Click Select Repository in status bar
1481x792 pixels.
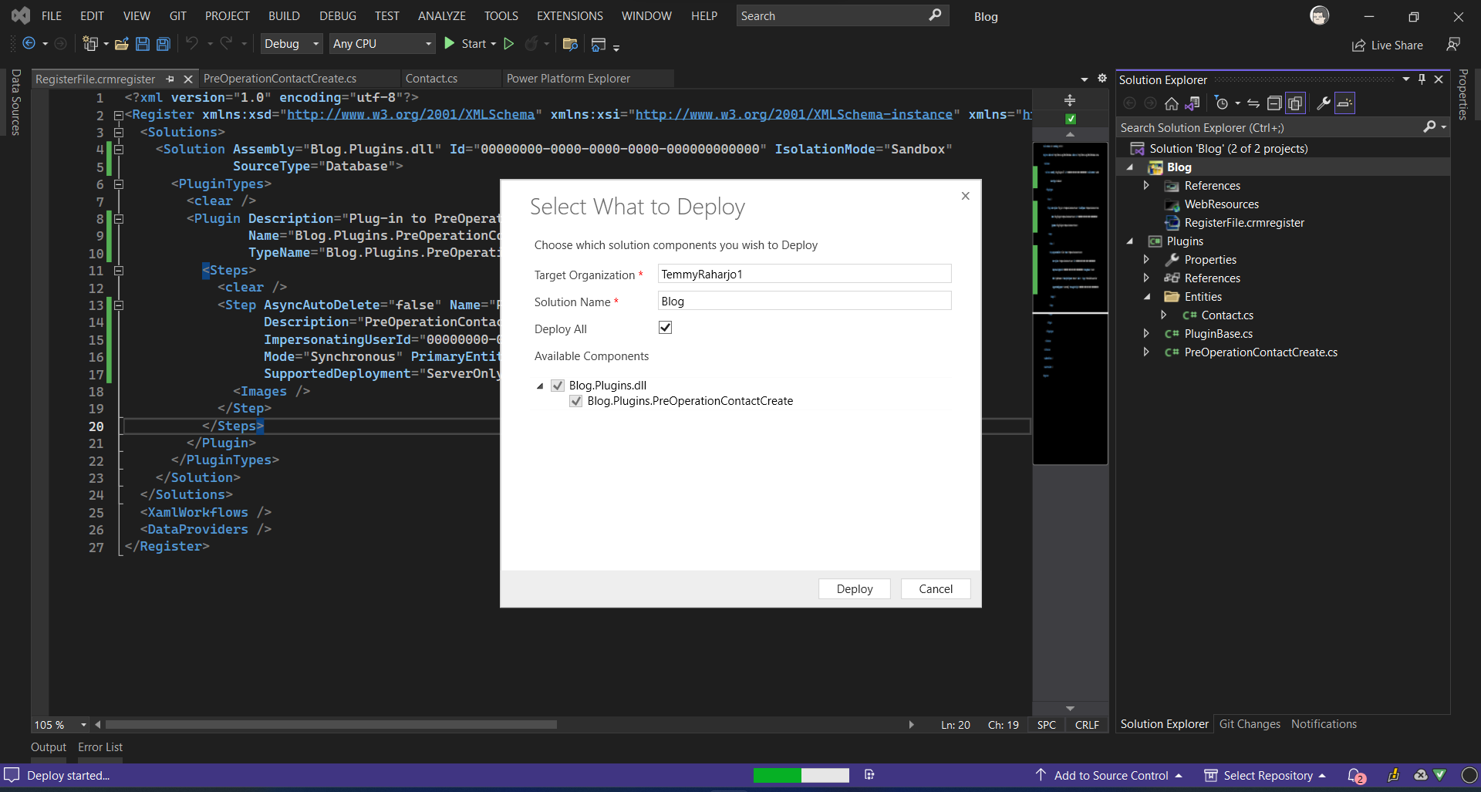pos(1265,776)
